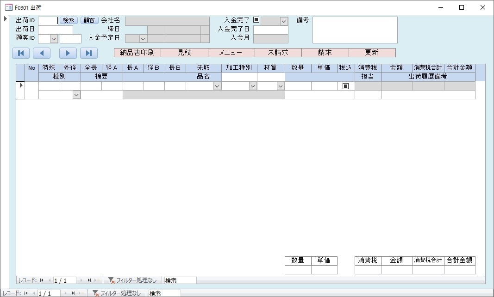Click the 備考 text area
This screenshot has width=494, height=297.
click(355, 30)
